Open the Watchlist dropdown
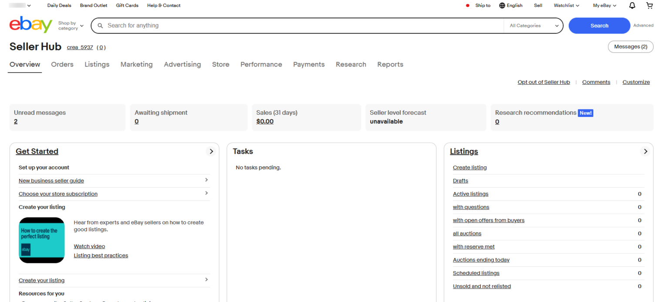The image size is (669, 302). (566, 6)
